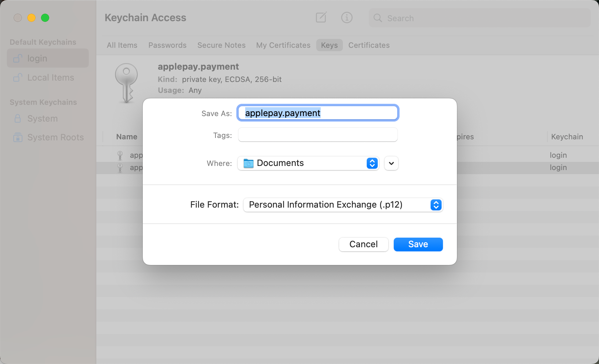Viewport: 599px width, 364px height.
Task: Switch to the Secure Notes tab
Action: 221,45
